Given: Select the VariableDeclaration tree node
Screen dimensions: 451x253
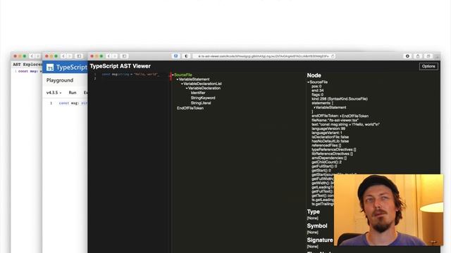Looking at the screenshot, I should 204,88.
